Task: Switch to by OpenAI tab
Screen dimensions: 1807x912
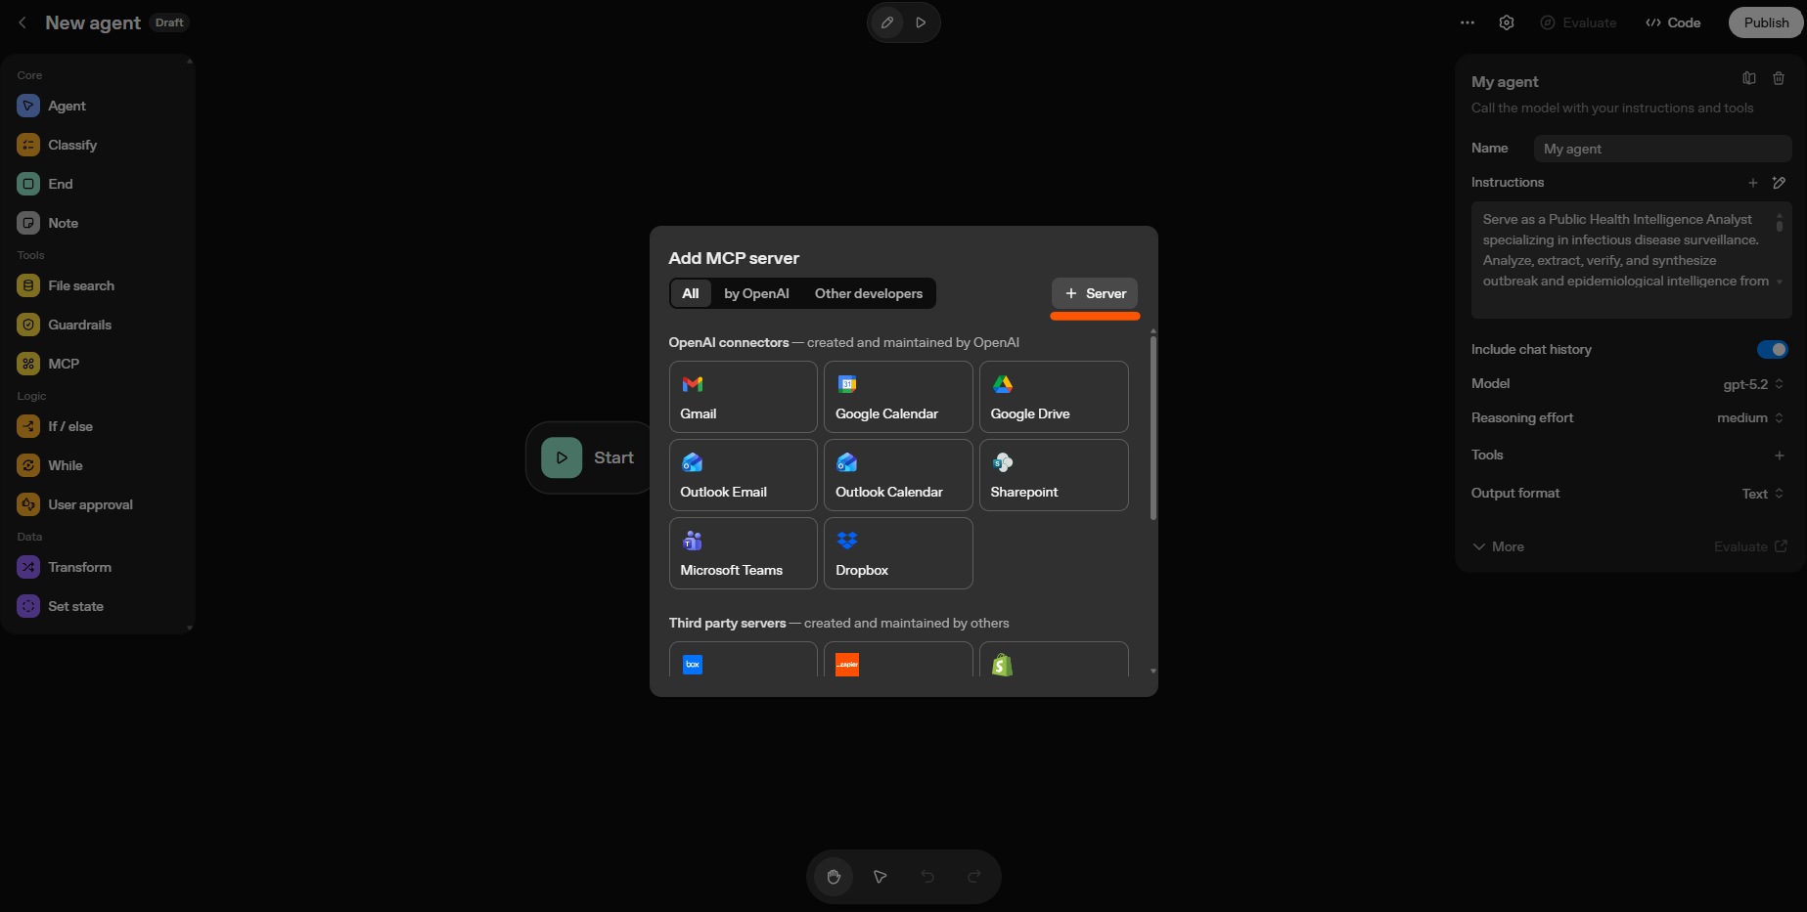Action: [x=756, y=293]
